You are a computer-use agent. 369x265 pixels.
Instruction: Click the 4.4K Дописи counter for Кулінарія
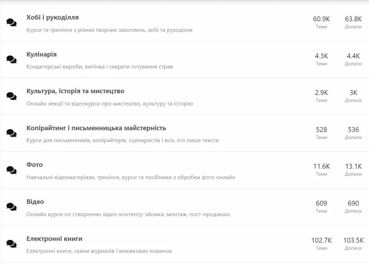(x=354, y=57)
